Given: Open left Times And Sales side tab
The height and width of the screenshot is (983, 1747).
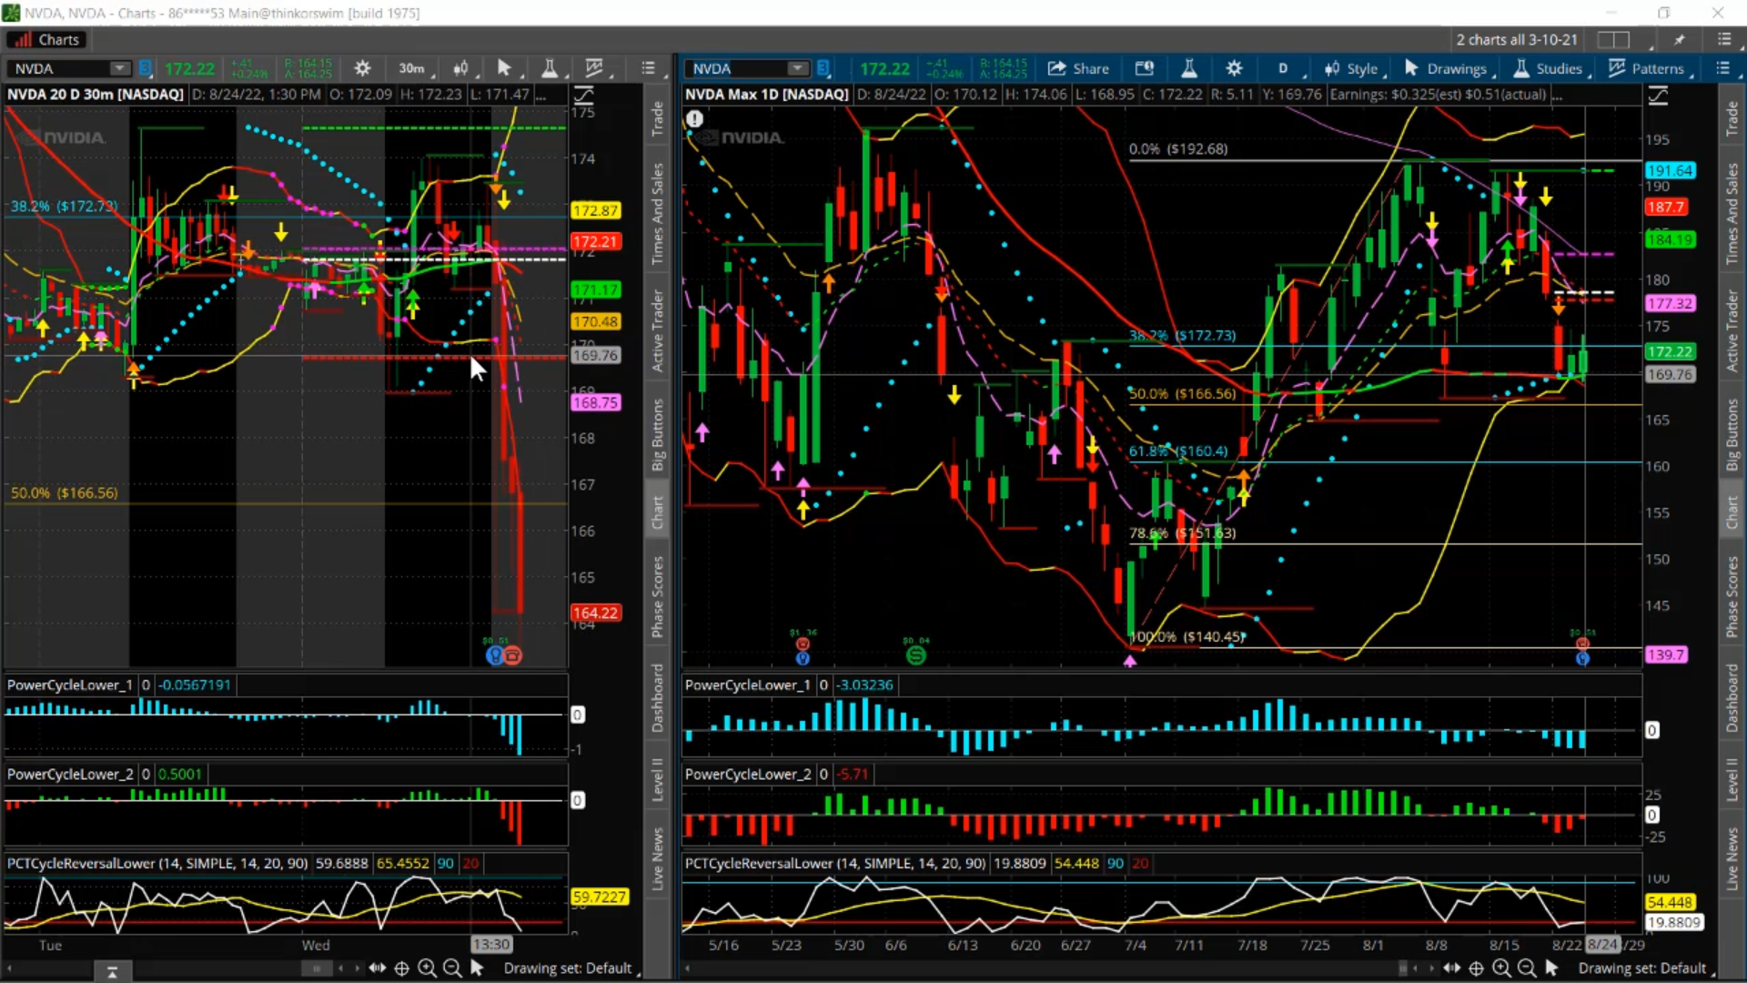Looking at the screenshot, I should 657,214.
